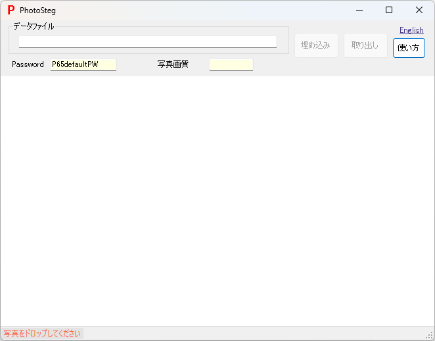Viewport: 435px width, 341px height.
Task: Click the データファイル group label
Action: pyautogui.click(x=34, y=27)
